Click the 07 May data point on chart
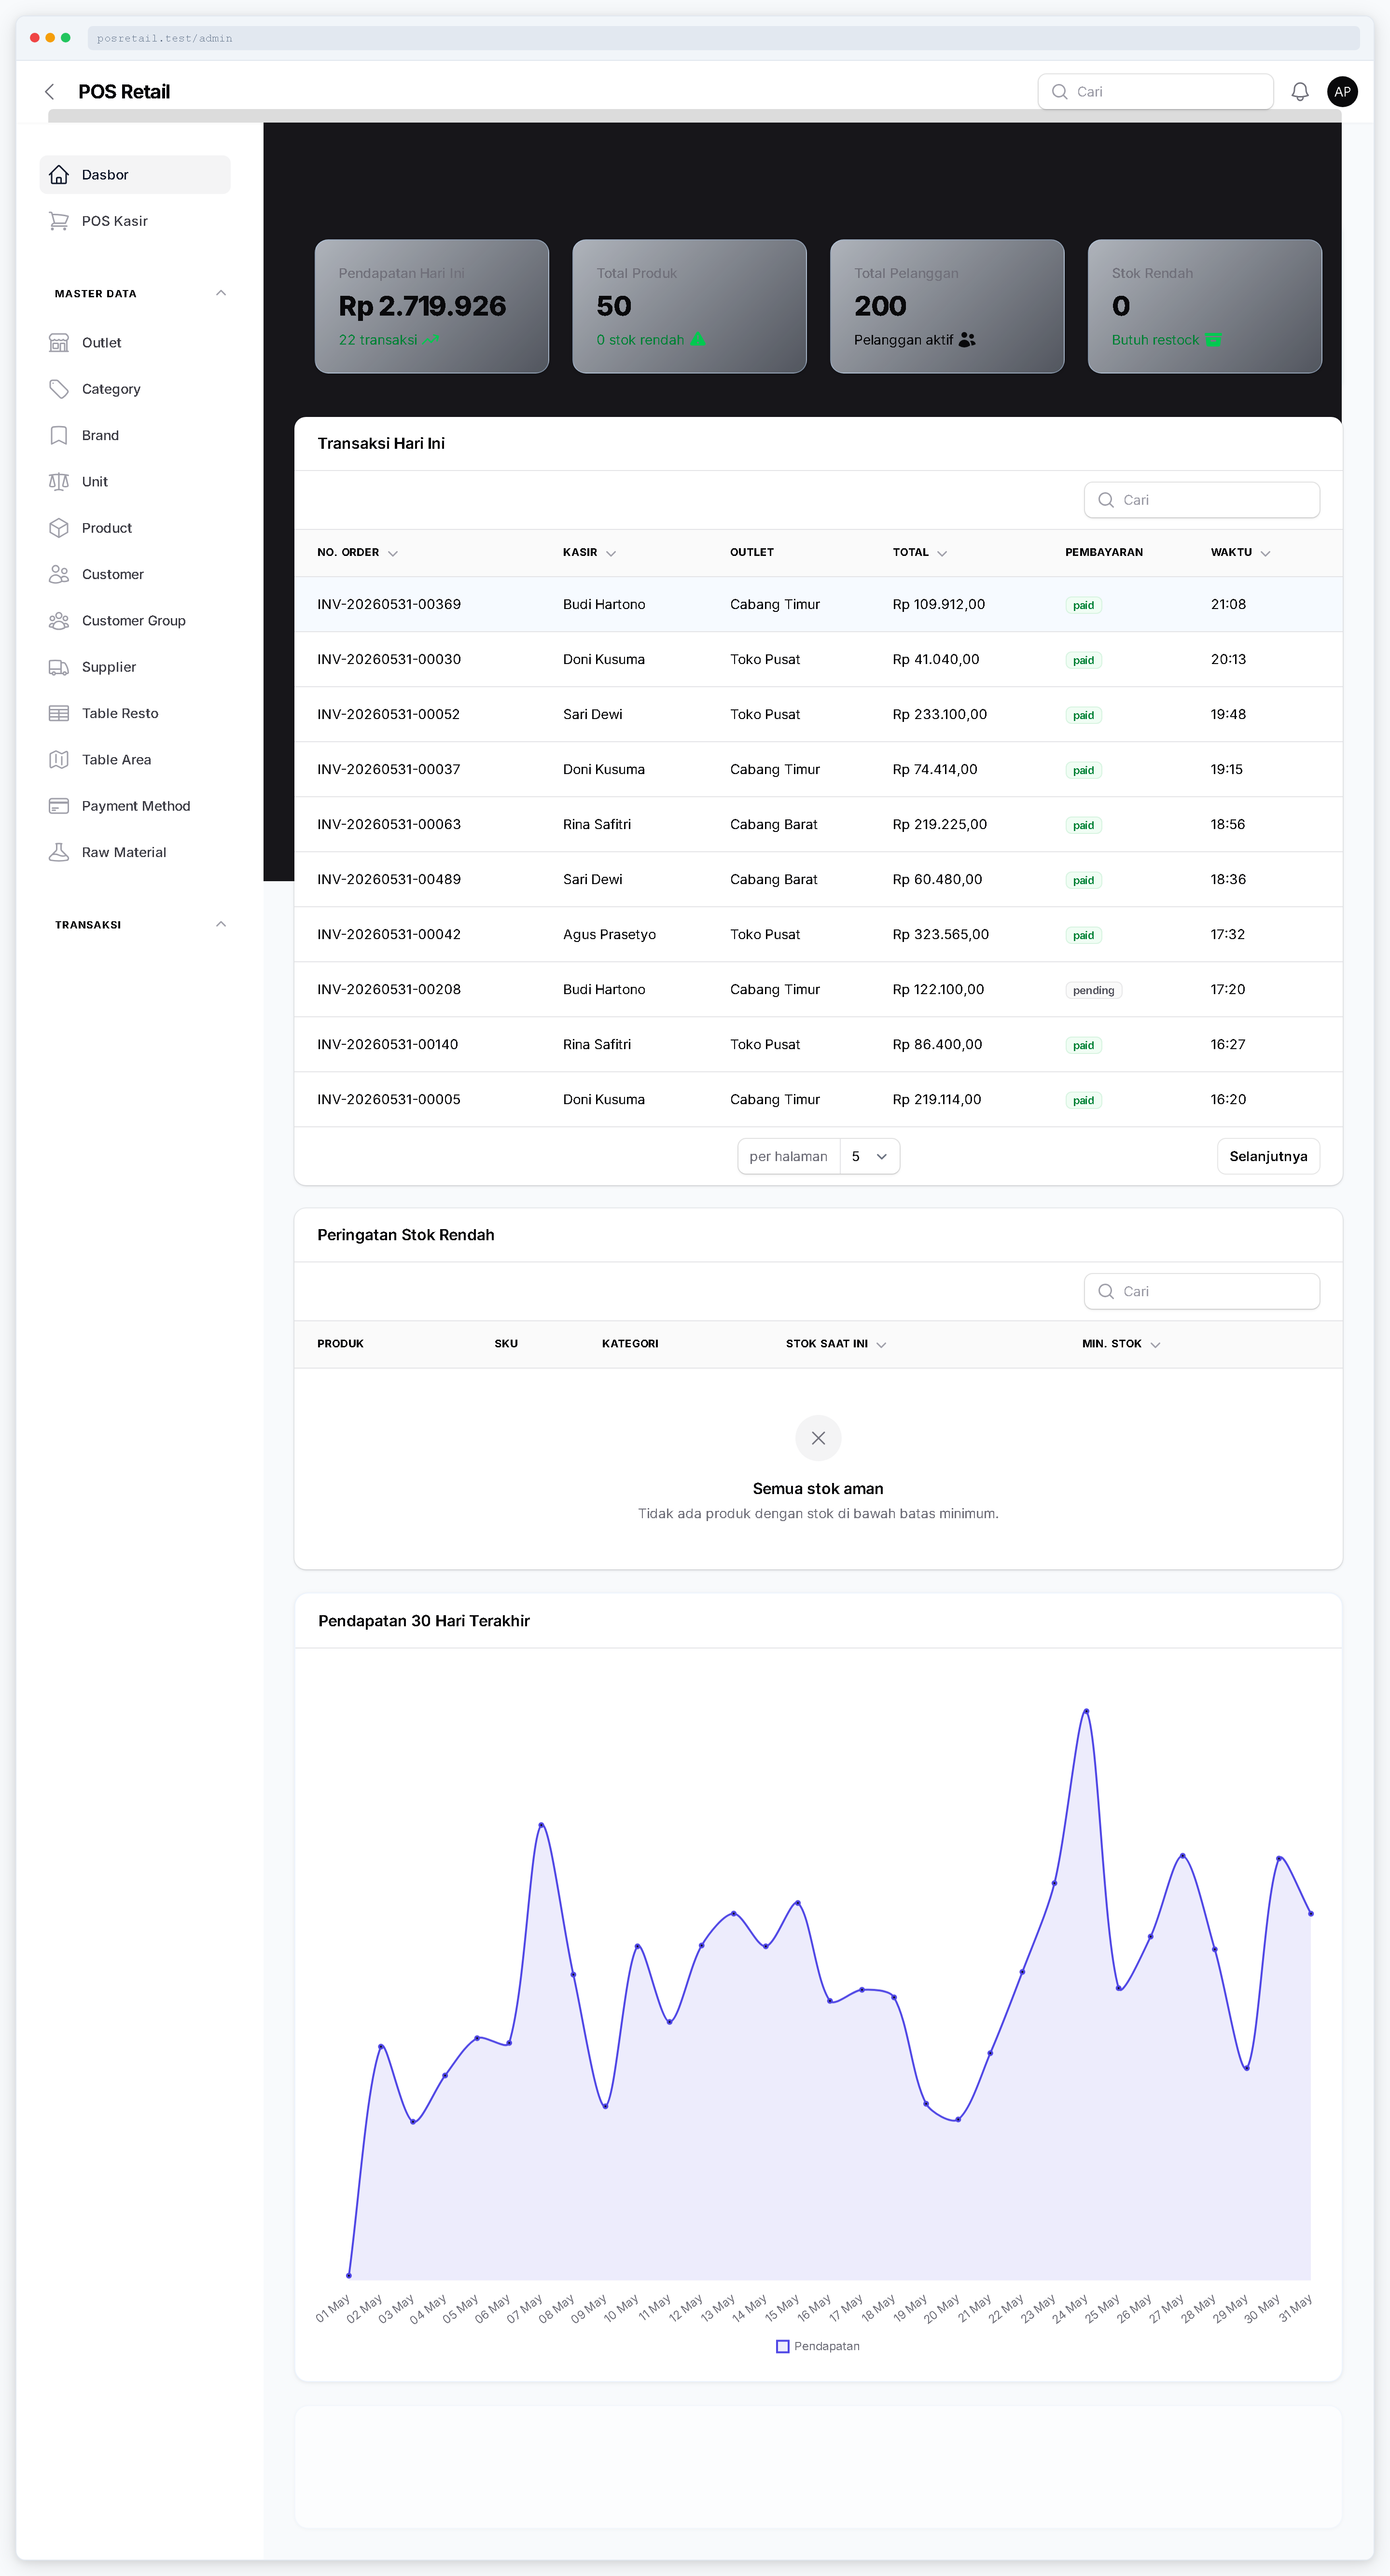 [x=541, y=1825]
